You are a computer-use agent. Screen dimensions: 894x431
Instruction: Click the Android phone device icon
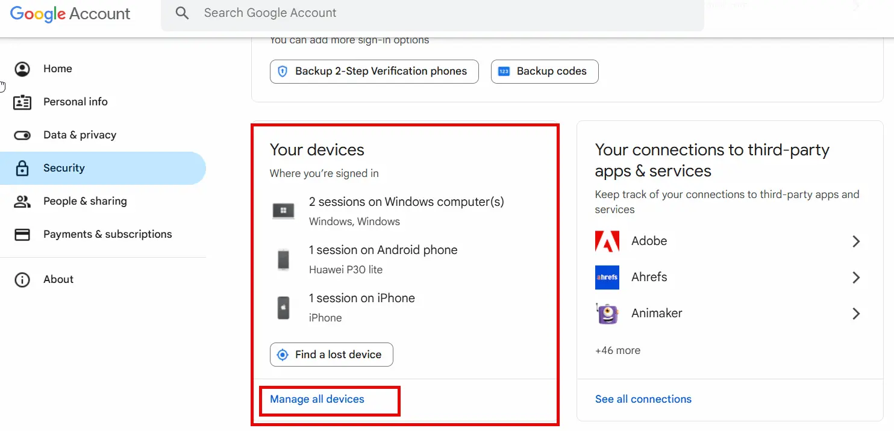coord(283,259)
